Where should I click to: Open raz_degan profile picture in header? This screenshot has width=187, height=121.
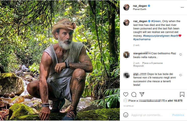click(126, 7)
